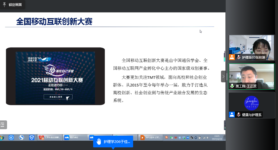The width and height of the screenshot is (278, 150).
Task: Open the list menu icon at left edge
Action: pos(3,125)
